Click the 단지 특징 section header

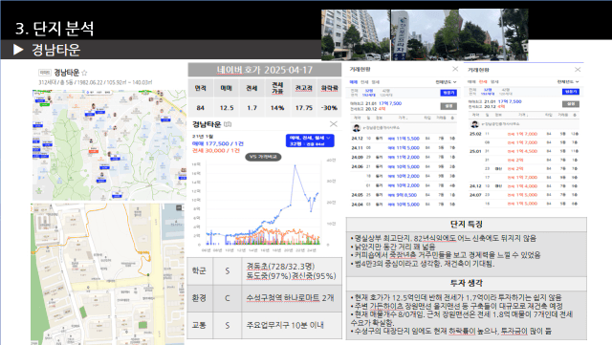tap(467, 225)
